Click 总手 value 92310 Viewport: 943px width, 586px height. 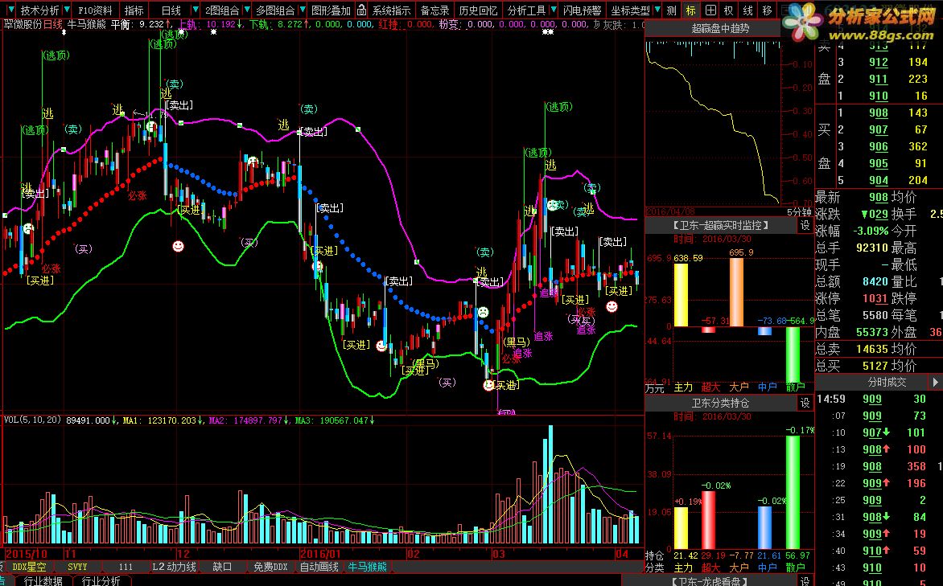pos(872,248)
